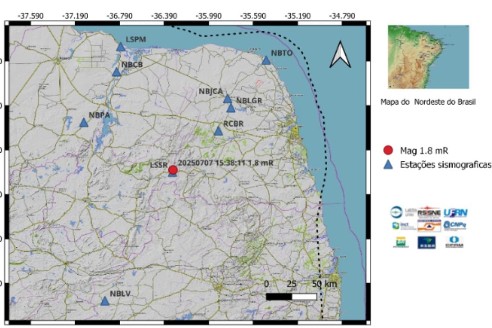Click the red Mag 1.8 mR legend circle

389,150
